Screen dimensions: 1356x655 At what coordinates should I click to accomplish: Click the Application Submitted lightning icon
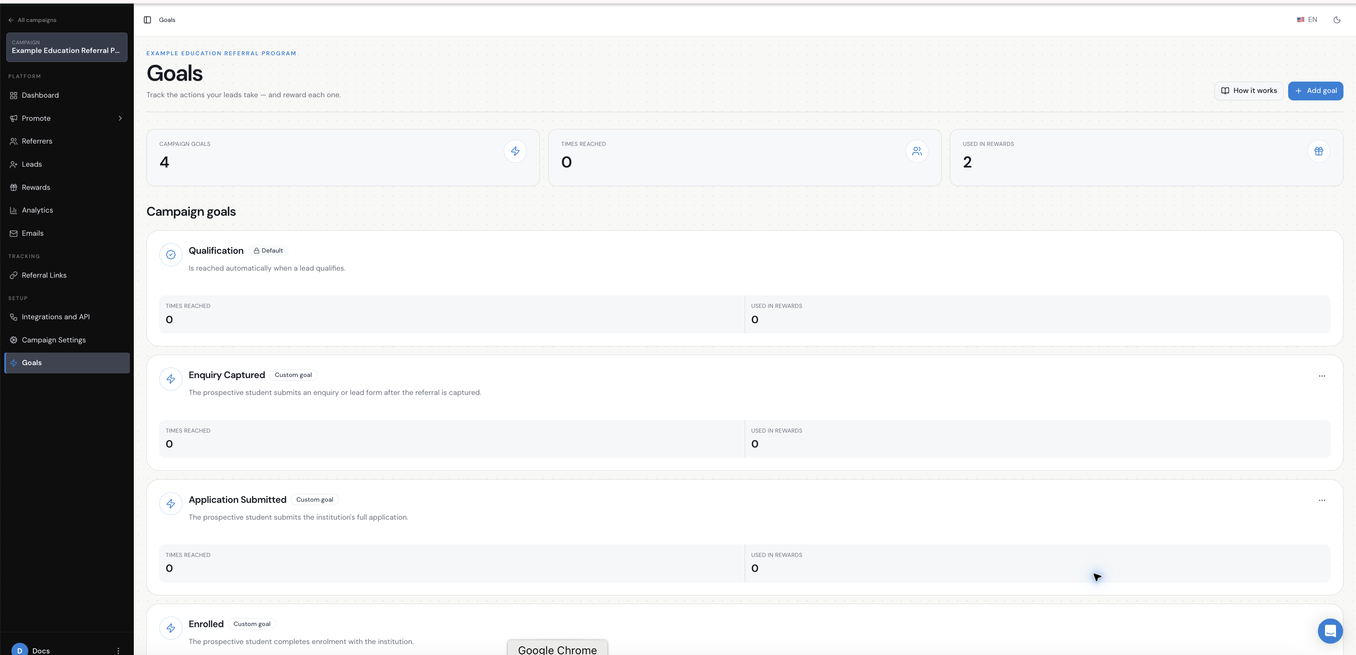[x=171, y=504]
